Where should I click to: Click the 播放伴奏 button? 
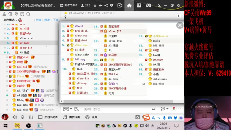click(71, 117)
